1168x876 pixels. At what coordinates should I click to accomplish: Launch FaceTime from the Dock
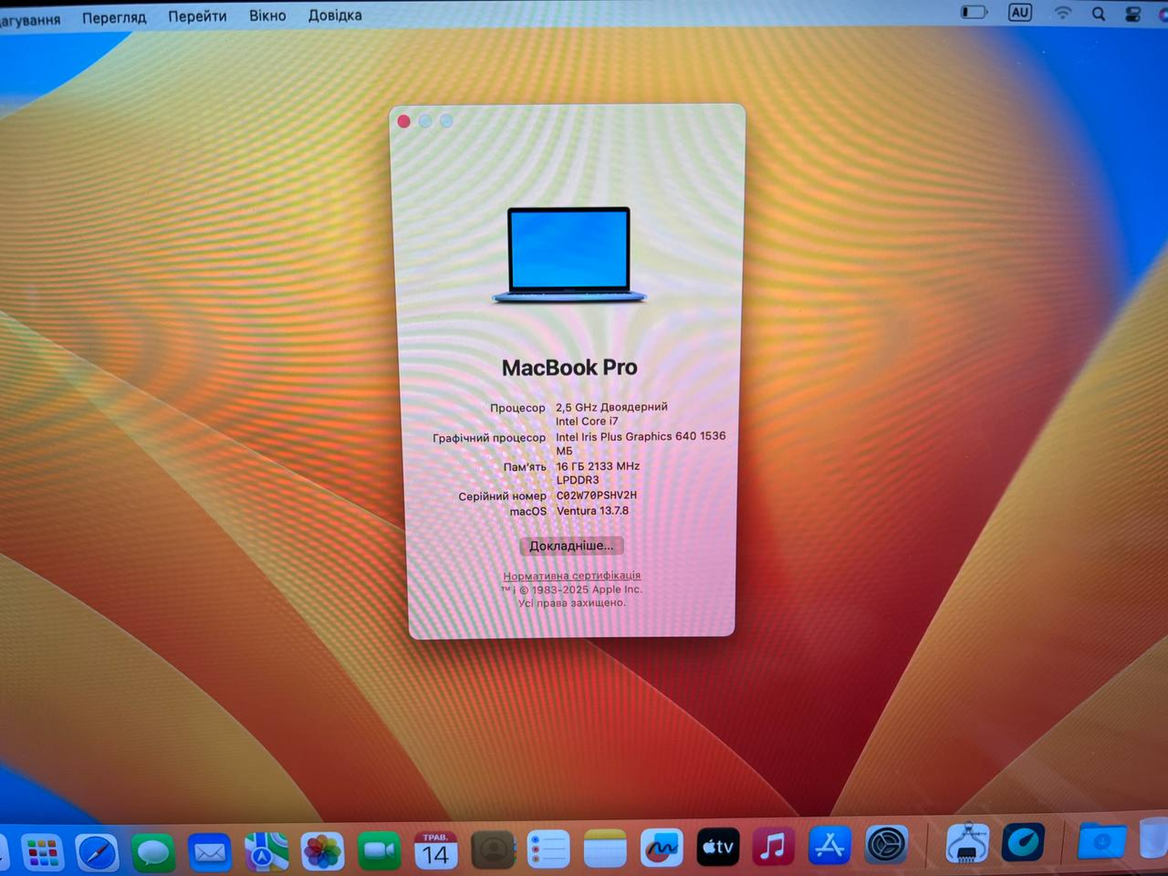click(379, 850)
